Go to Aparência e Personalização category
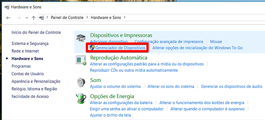 pos(36,81)
